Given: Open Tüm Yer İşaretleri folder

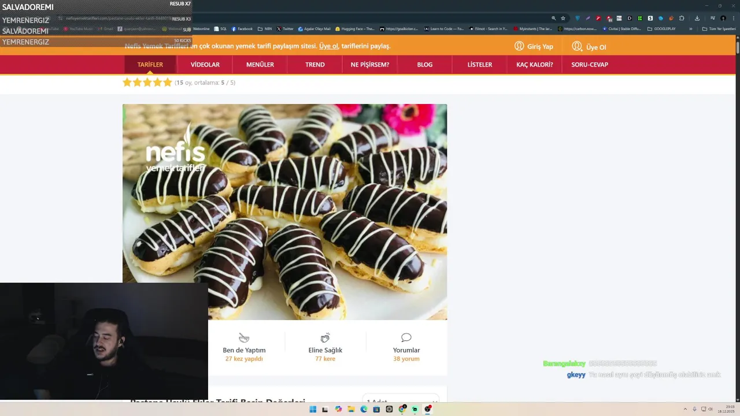Looking at the screenshot, I should coord(719,28).
